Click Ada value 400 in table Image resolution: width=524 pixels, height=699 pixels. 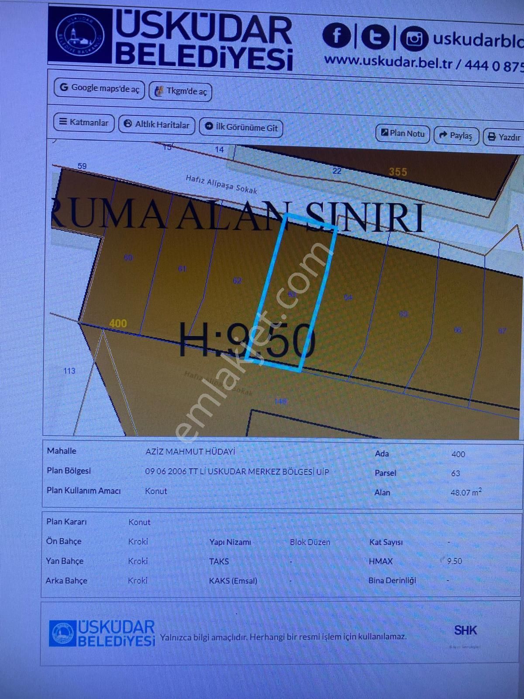coord(458,454)
